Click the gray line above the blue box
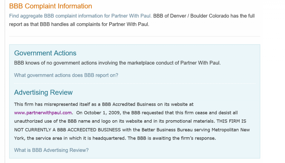This screenshot has width=285, height=163. point(135,36)
